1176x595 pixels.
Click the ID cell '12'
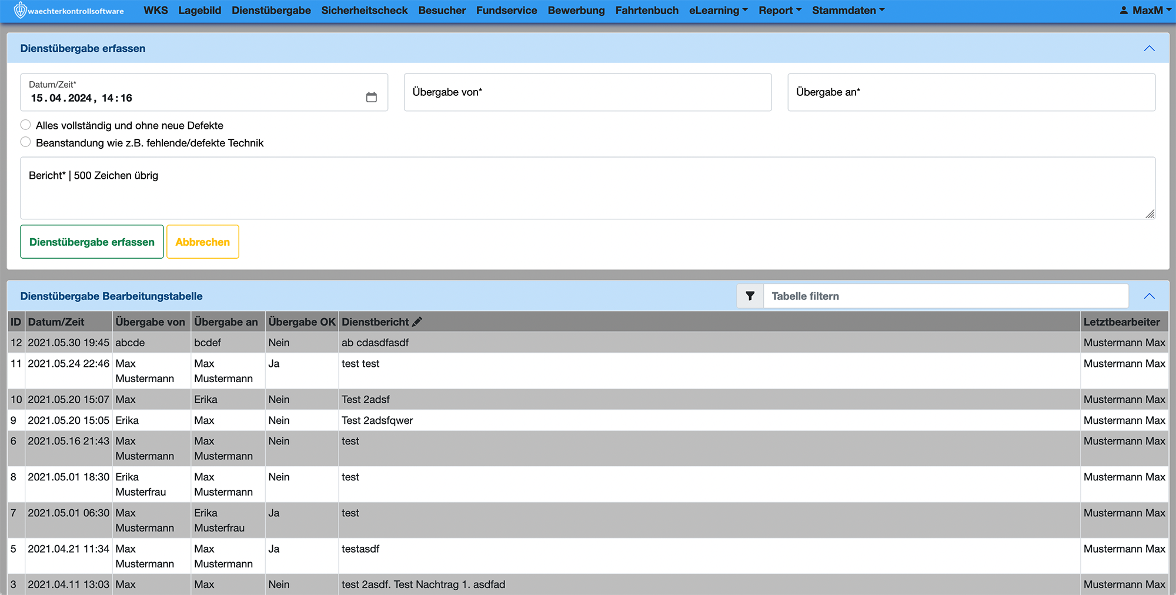point(16,342)
